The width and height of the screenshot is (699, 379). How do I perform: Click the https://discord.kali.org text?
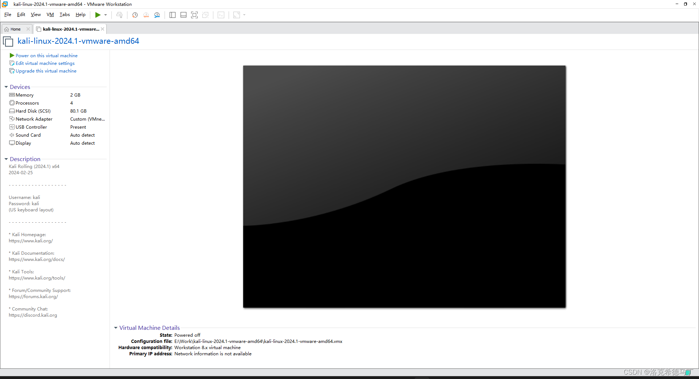[33, 315]
